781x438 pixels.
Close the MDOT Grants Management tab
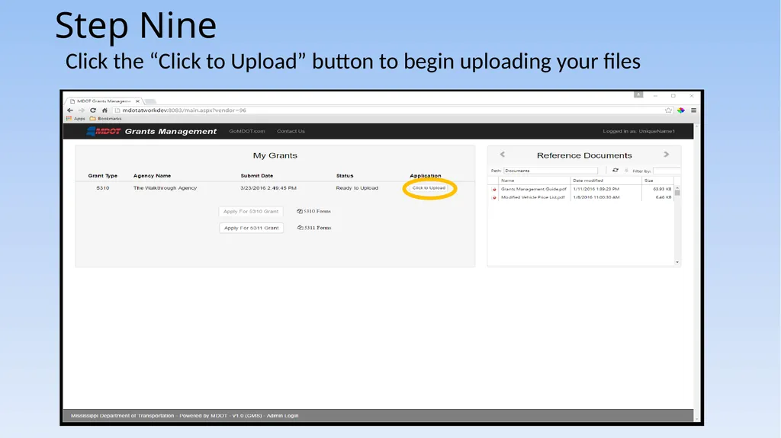coord(137,101)
